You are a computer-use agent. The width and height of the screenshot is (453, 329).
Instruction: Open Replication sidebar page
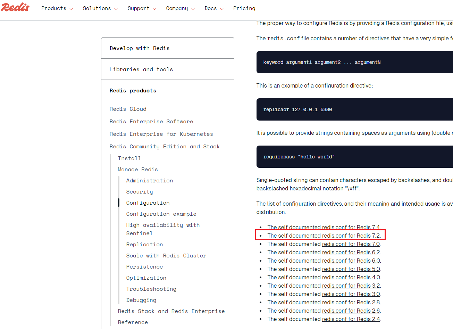[145, 245]
